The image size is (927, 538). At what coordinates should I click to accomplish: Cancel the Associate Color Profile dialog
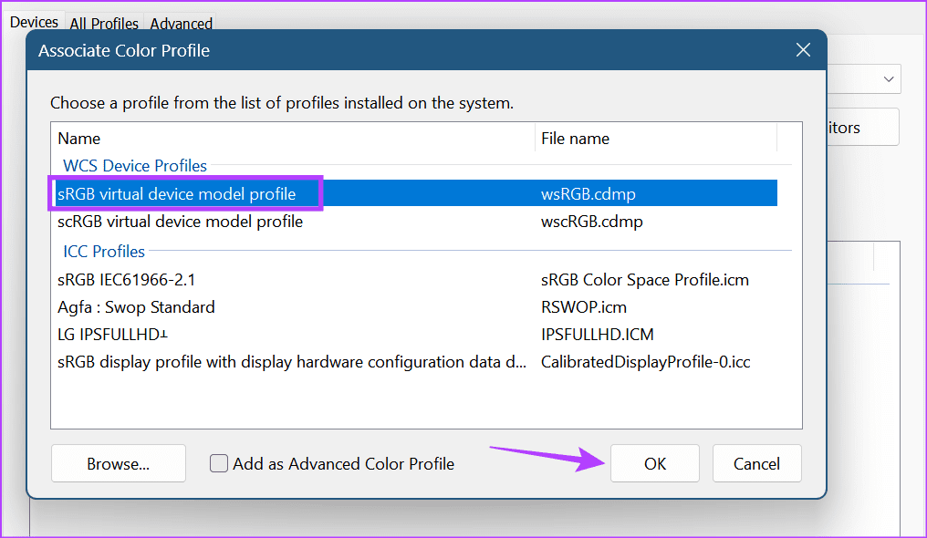tap(756, 463)
